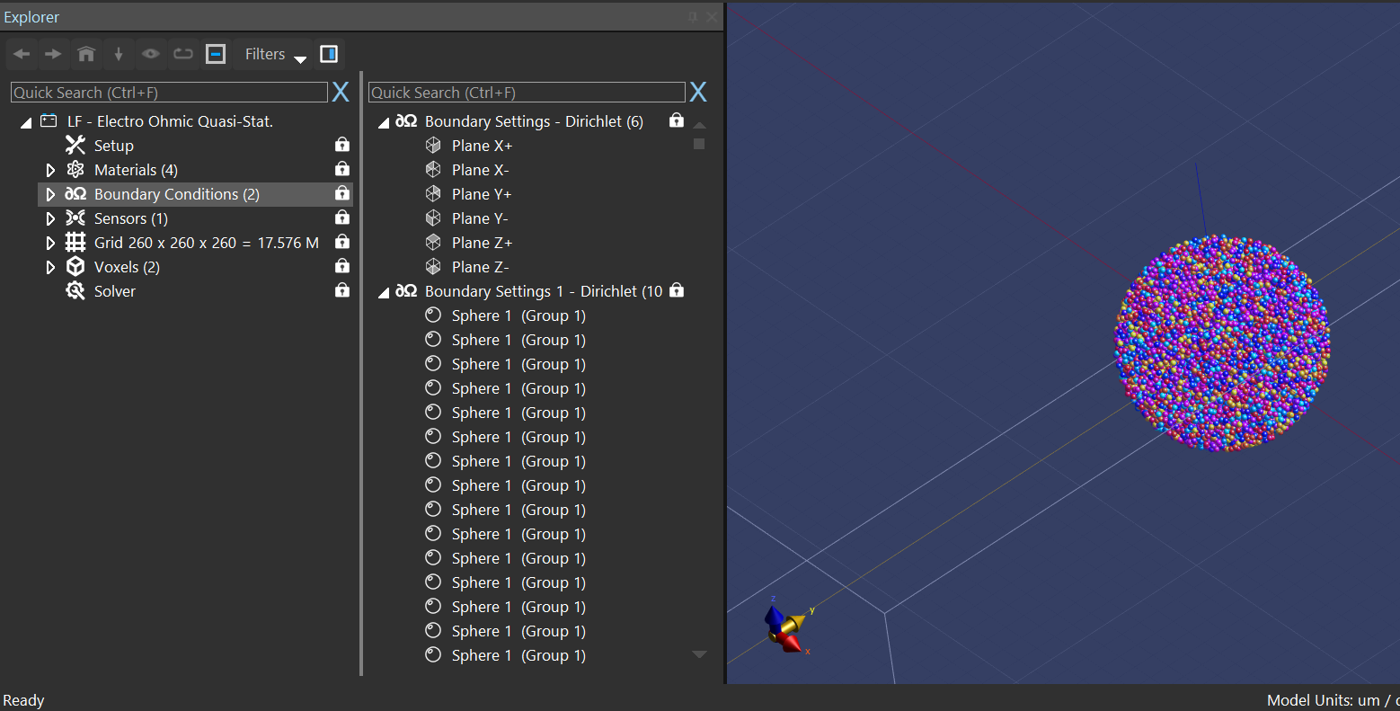This screenshot has height=711, width=1400.
Task: Toggle the split panel layout icon
Action: point(329,54)
